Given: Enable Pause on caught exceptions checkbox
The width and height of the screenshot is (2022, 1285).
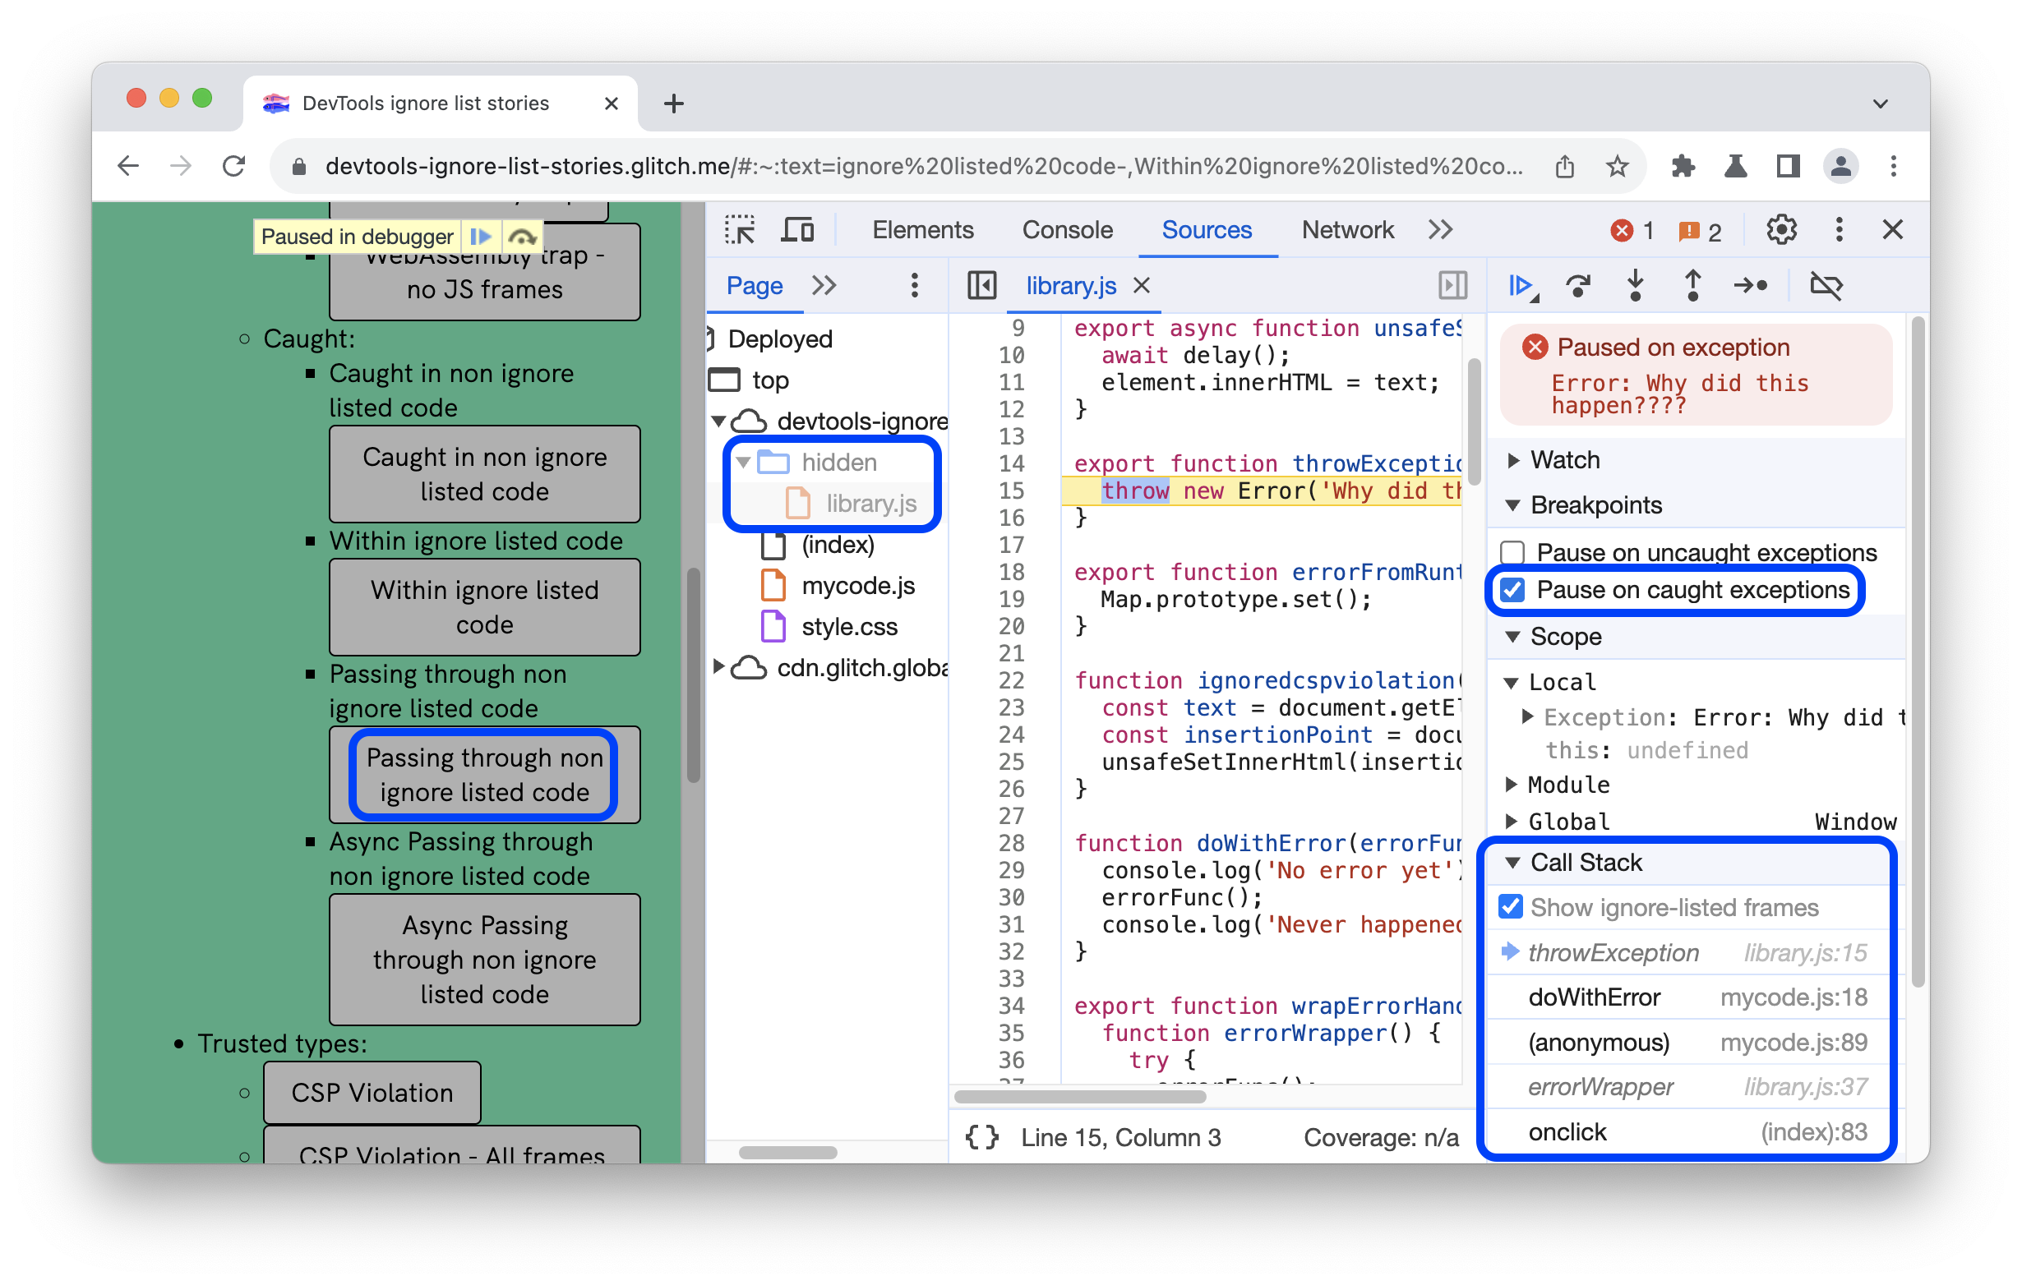Looking at the screenshot, I should pos(1515,588).
